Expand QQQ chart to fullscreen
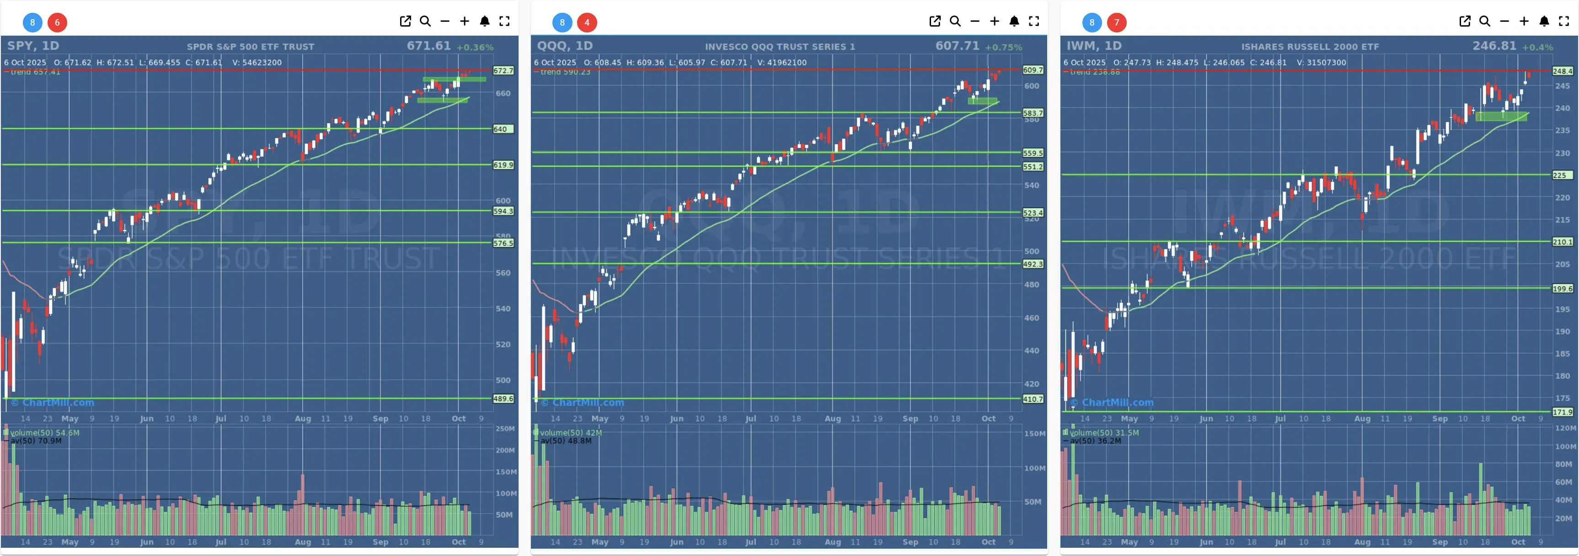Screen dimensions: 1579x556 tap(1034, 21)
